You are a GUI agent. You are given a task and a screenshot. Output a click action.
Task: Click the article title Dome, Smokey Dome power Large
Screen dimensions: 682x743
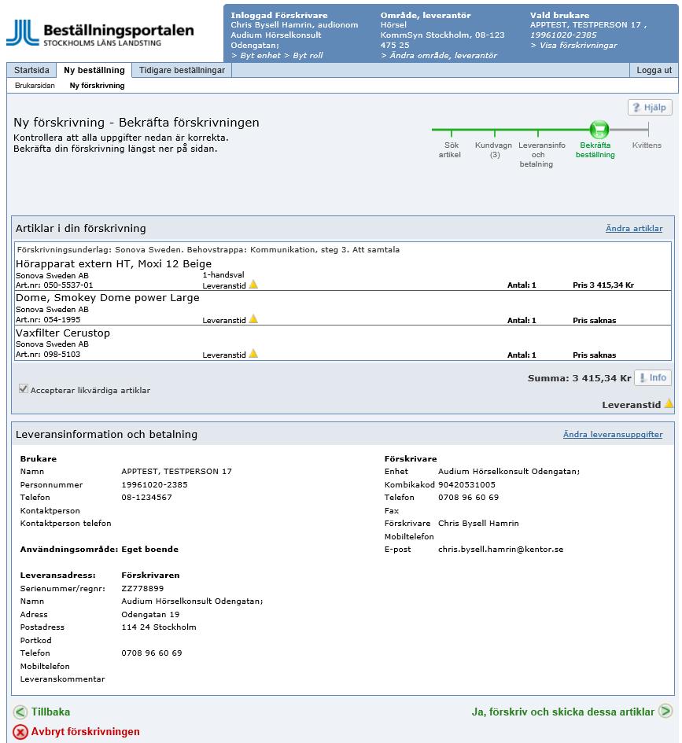coord(108,297)
